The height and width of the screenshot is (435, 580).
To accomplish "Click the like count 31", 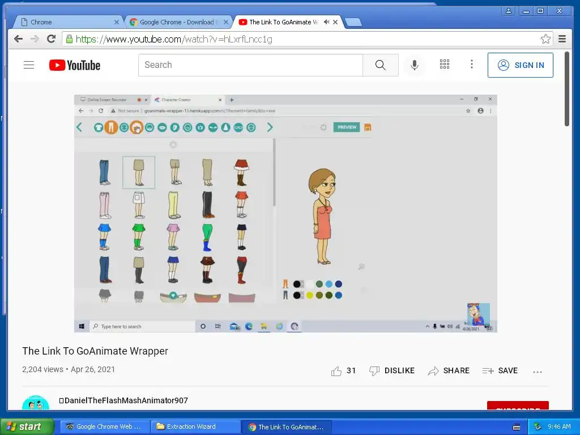I will [351, 370].
